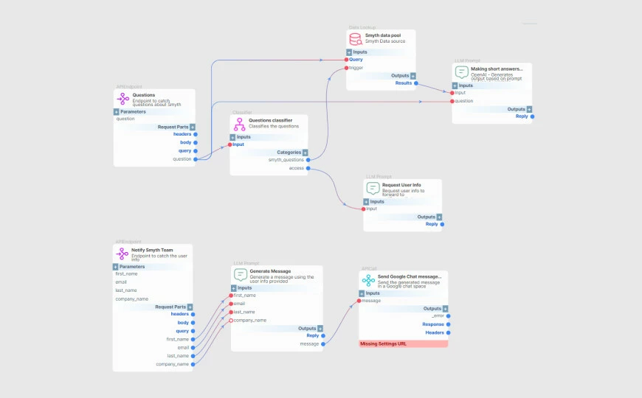The width and height of the screenshot is (642, 398).
Task: Click Generate Message message output port
Action: point(323,344)
